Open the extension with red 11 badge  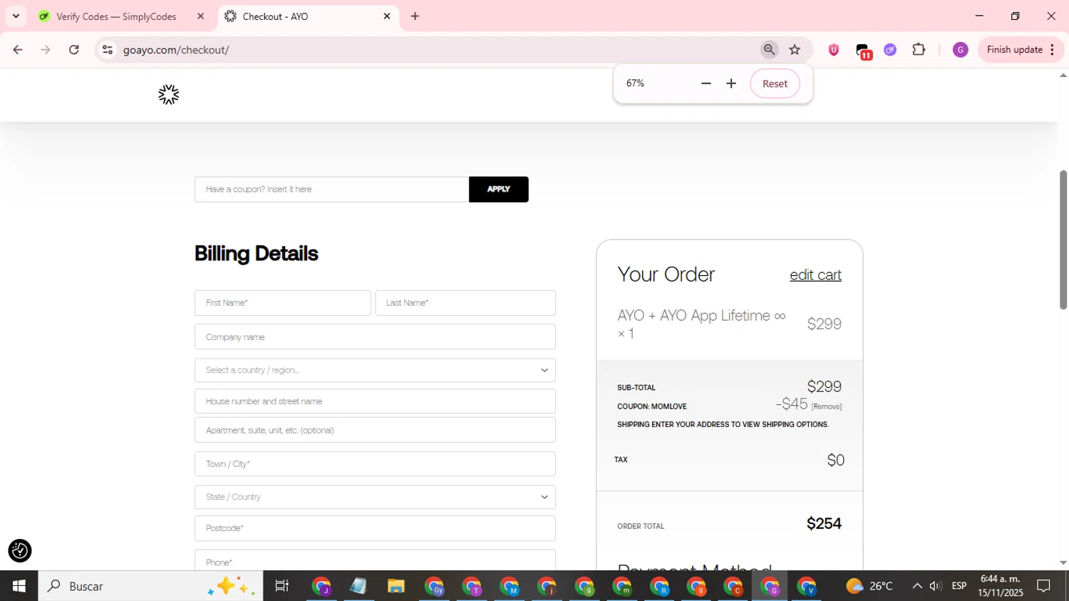863,51
